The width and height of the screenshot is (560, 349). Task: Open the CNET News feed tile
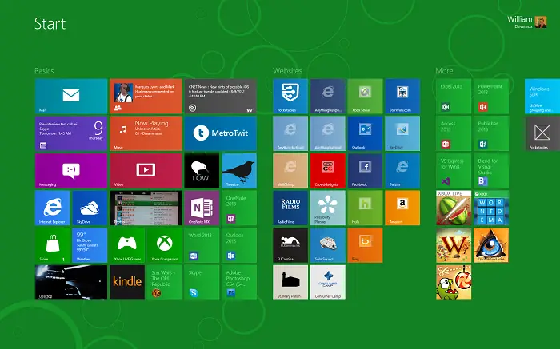220,97
